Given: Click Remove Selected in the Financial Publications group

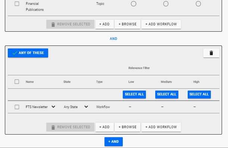Looking at the screenshot, I should pyautogui.click(x=71, y=24).
